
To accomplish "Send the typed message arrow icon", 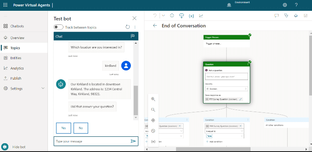I will [x=133, y=141].
